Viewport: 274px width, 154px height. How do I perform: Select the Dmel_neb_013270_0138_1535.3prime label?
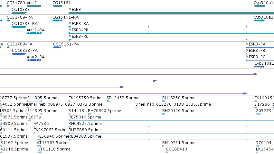coord(173,104)
